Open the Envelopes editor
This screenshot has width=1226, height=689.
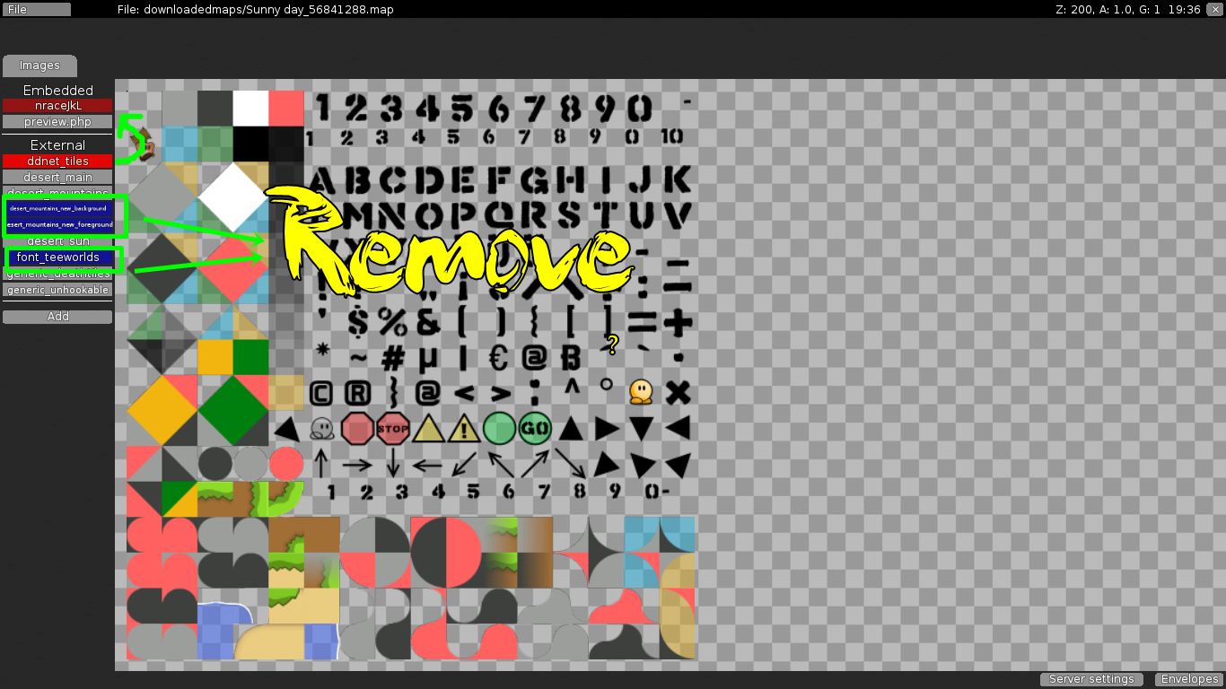click(1188, 679)
